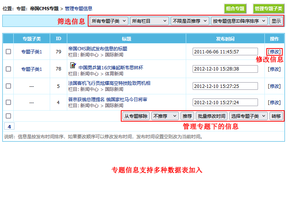This screenshot has width=288, height=208.
Task: Open the 按专题信息ID降序排序 sort dropdown
Action: pos(239,21)
